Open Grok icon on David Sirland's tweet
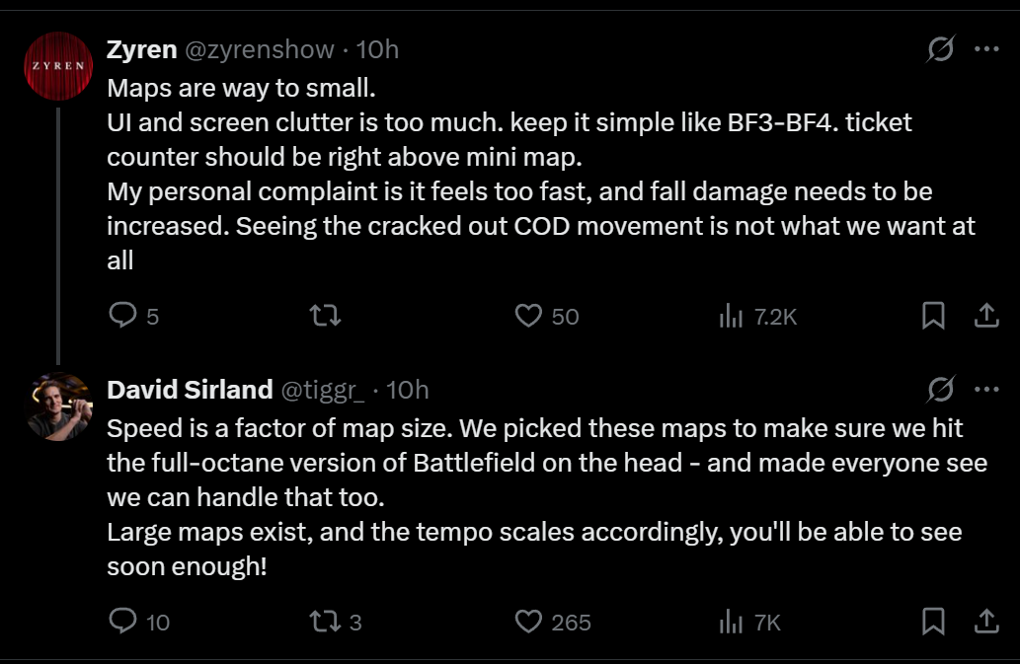This screenshot has height=664, width=1020. pos(941,389)
